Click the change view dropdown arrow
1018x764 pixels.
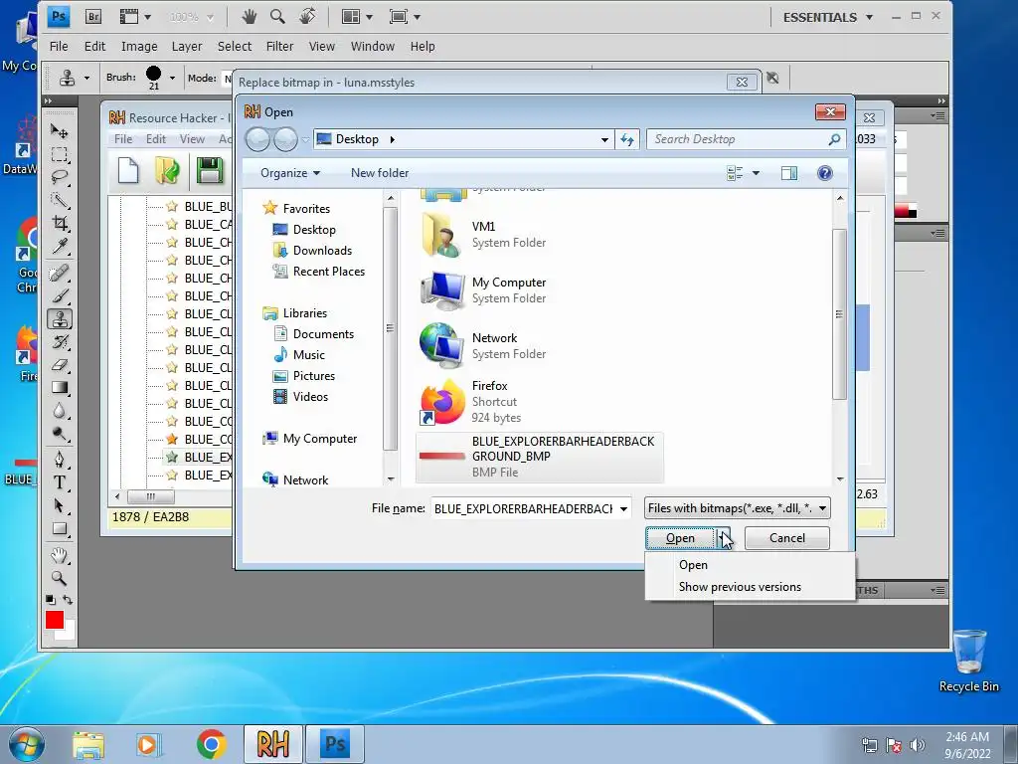tap(756, 173)
